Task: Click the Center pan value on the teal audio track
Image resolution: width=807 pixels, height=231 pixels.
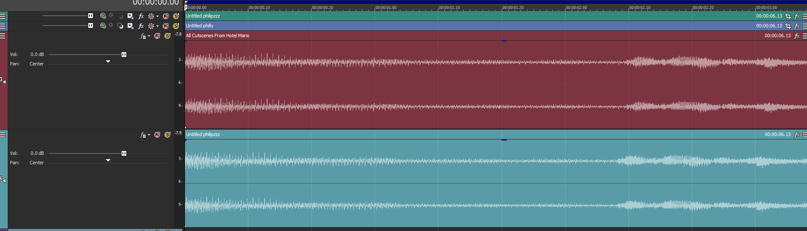Action: coord(36,163)
